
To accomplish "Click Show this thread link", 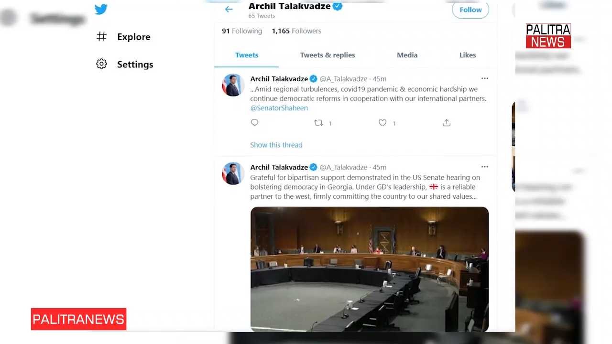I will [276, 145].
